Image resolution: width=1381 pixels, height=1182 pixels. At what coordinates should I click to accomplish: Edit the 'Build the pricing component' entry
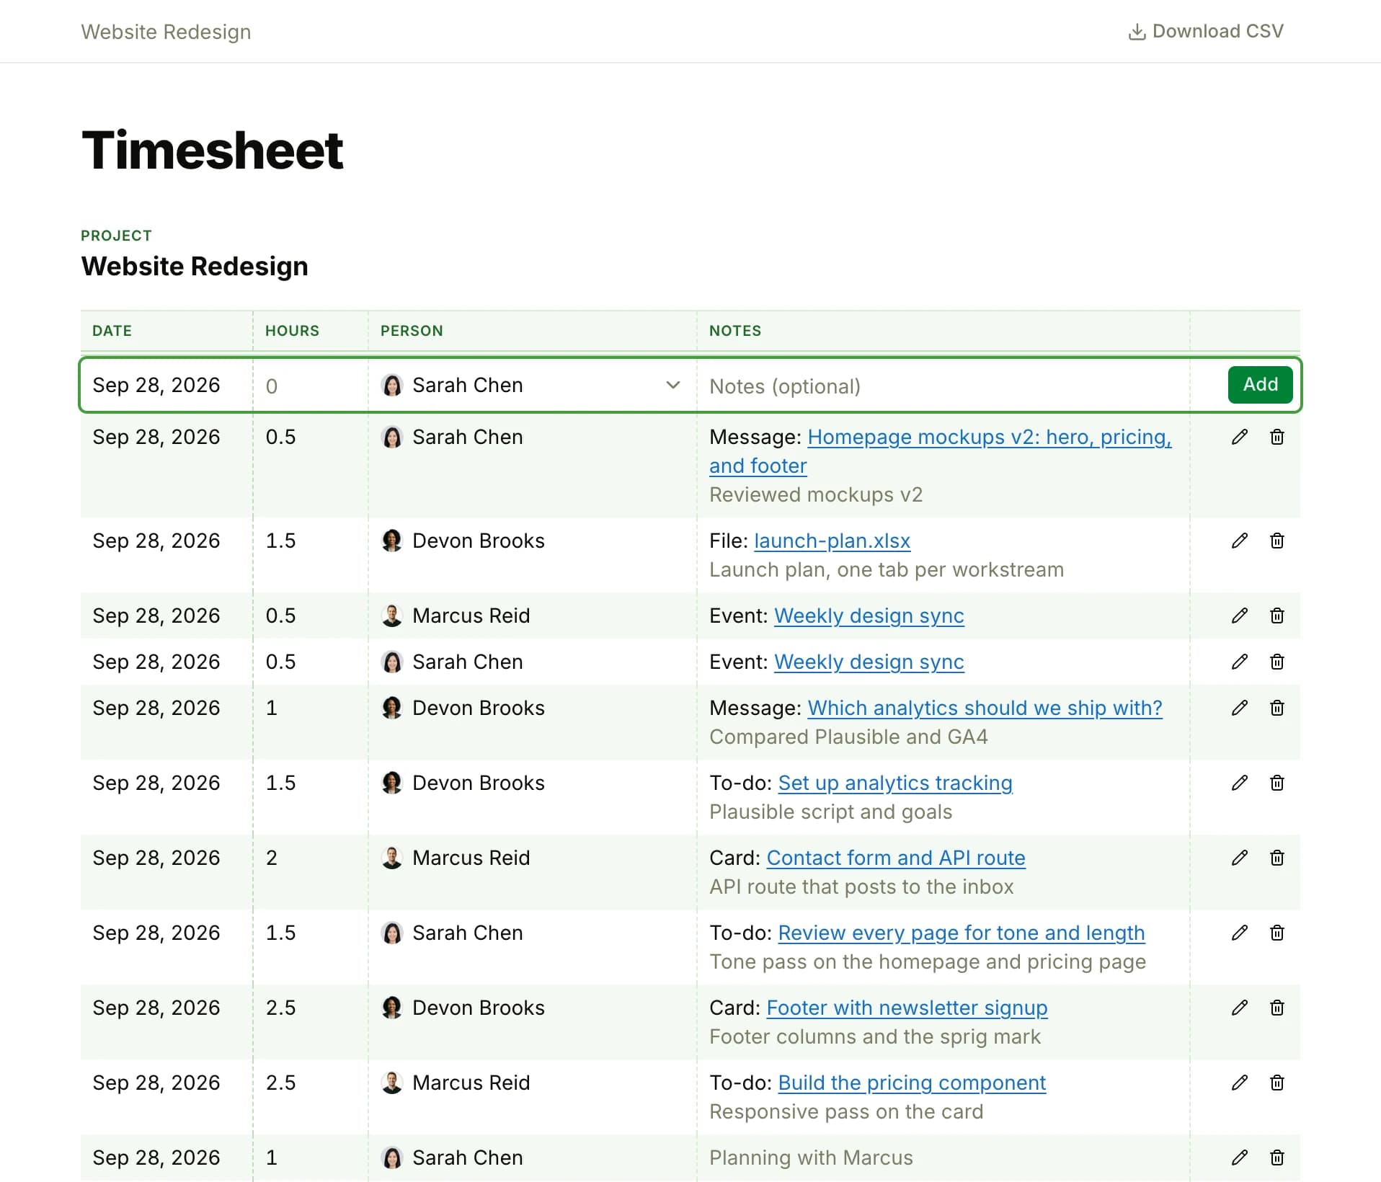[1239, 1083]
